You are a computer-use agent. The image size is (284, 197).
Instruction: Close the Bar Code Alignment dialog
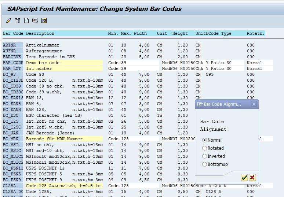254,104
